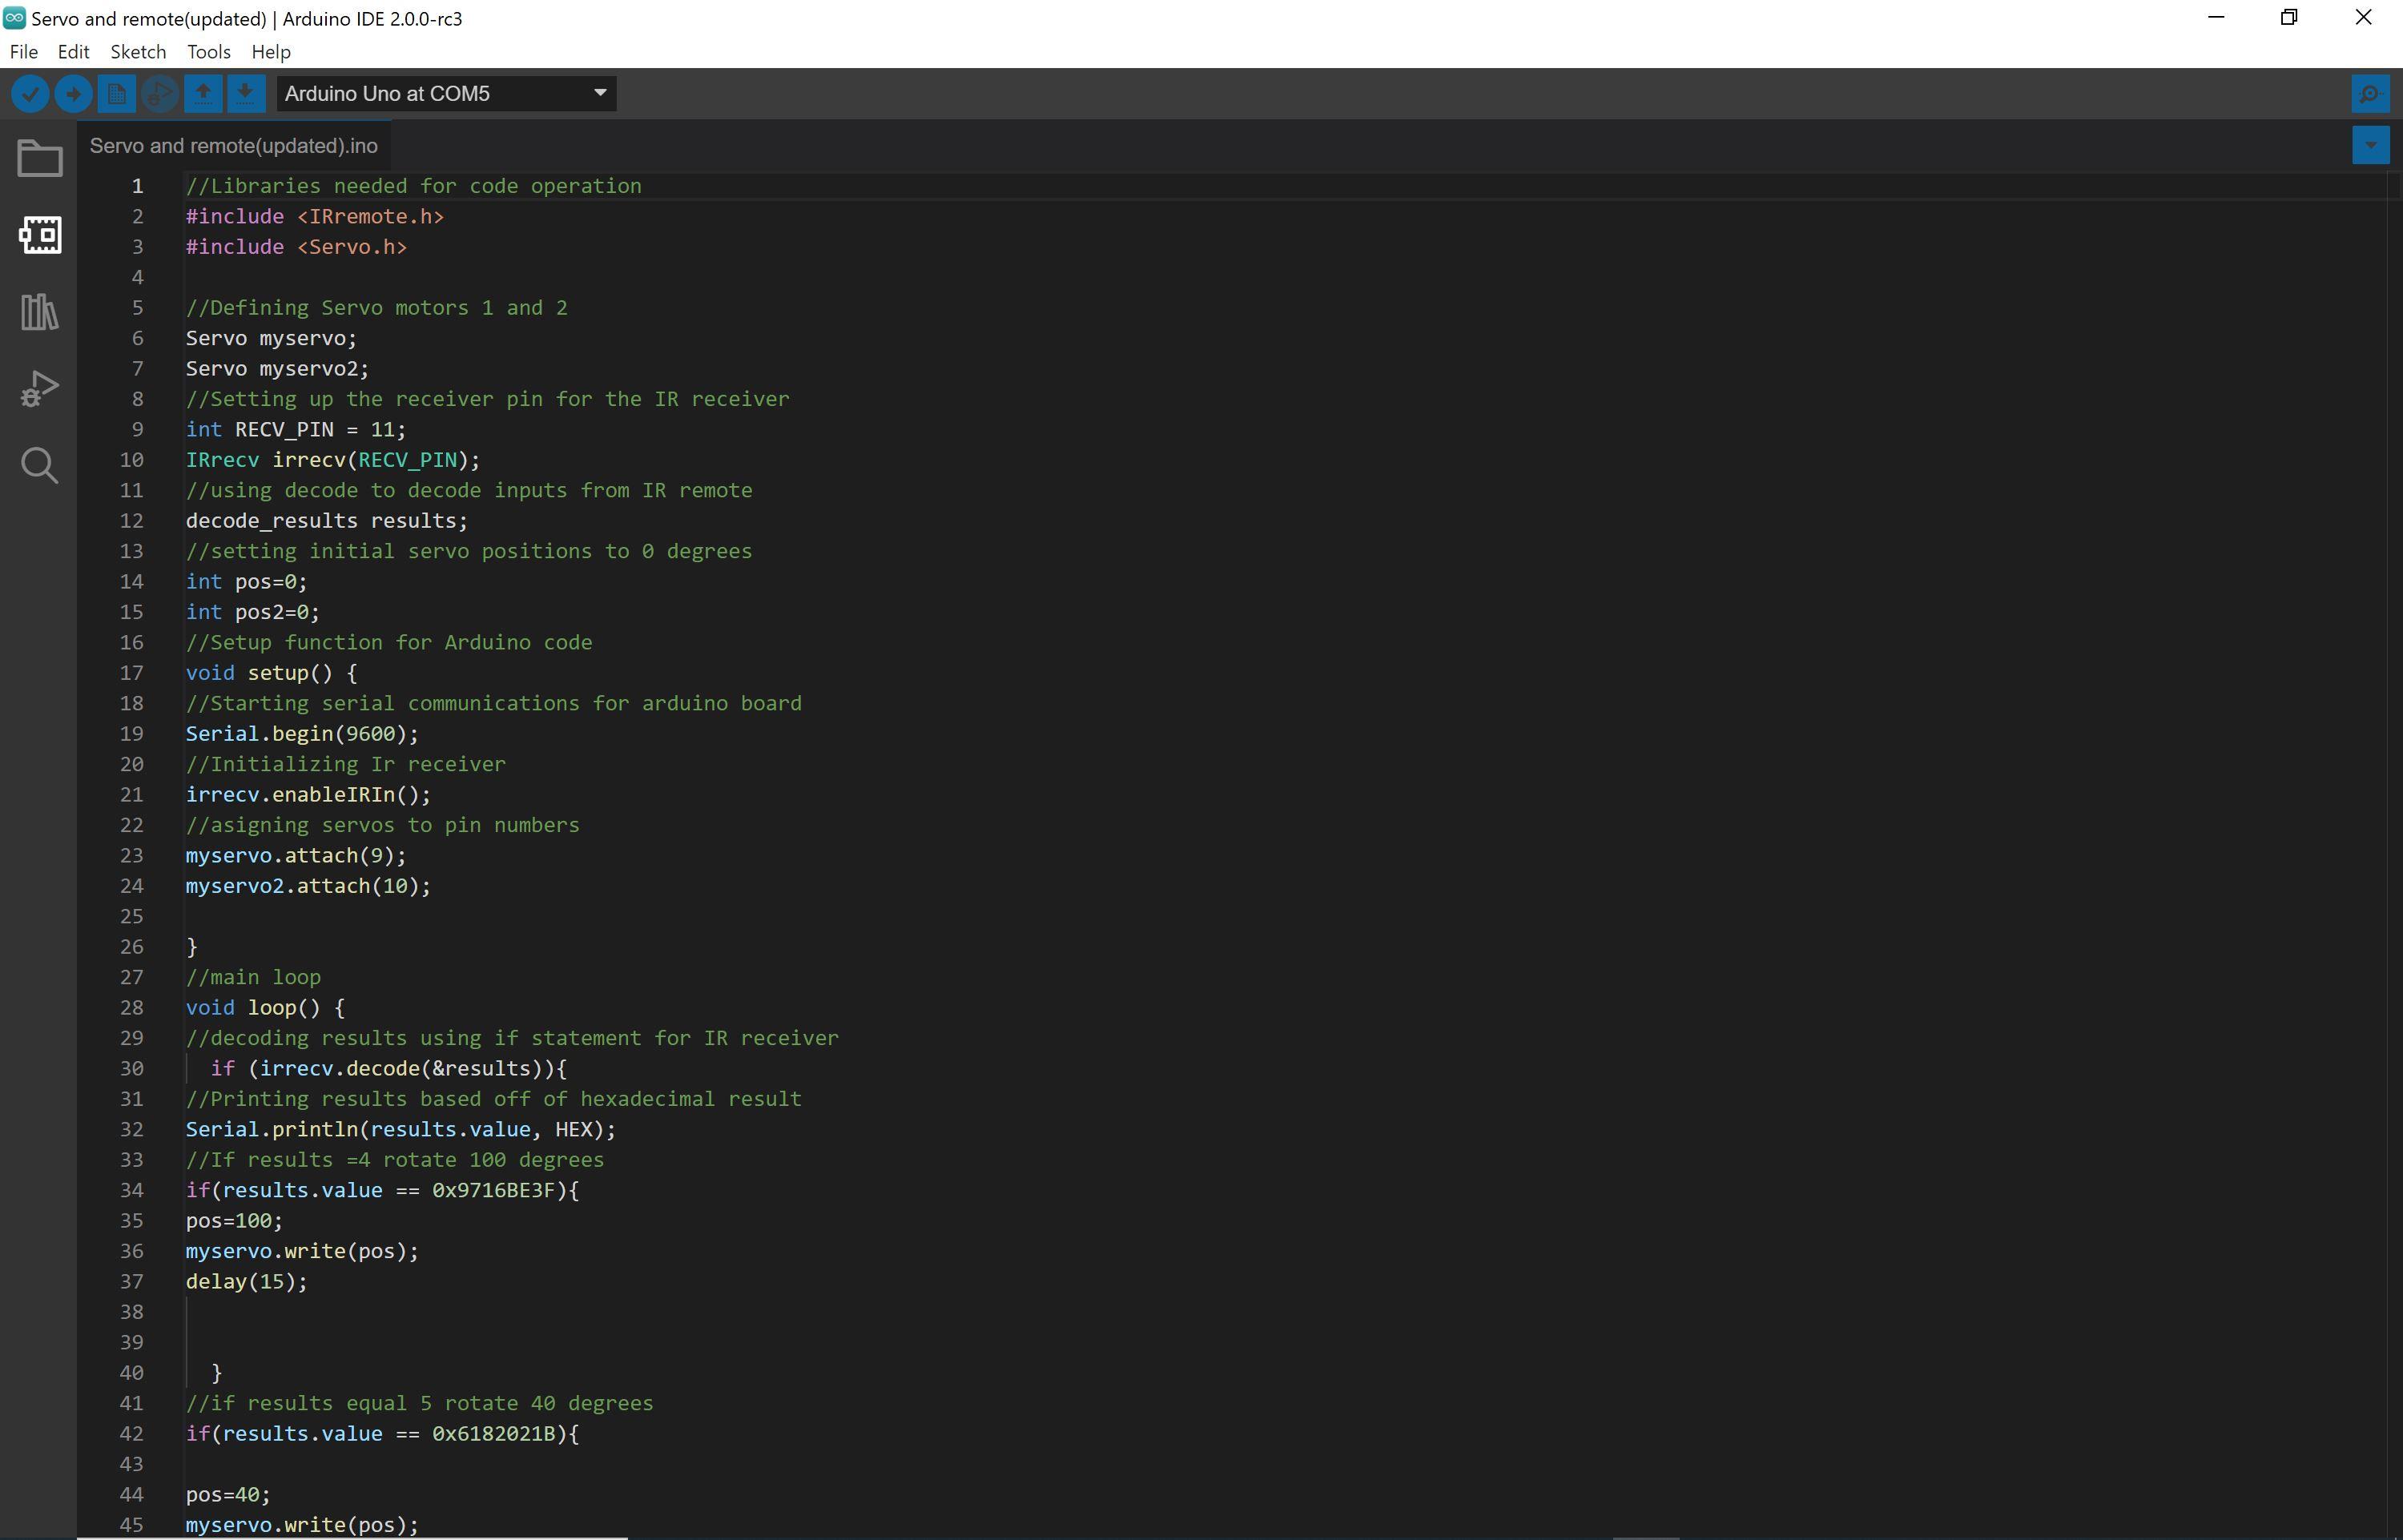Click the '//main loop' comment
This screenshot has width=2403, height=1540.
(x=253, y=978)
